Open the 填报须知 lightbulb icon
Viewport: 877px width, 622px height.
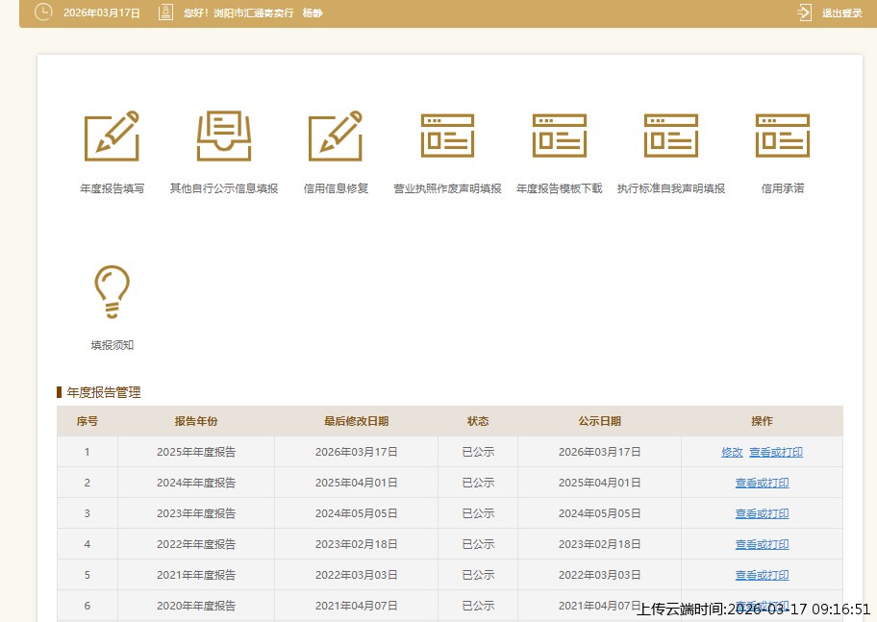(x=112, y=291)
